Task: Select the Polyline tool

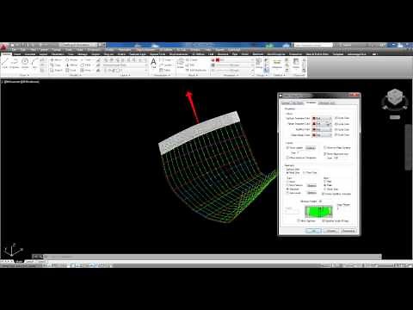Action: tap(15, 63)
